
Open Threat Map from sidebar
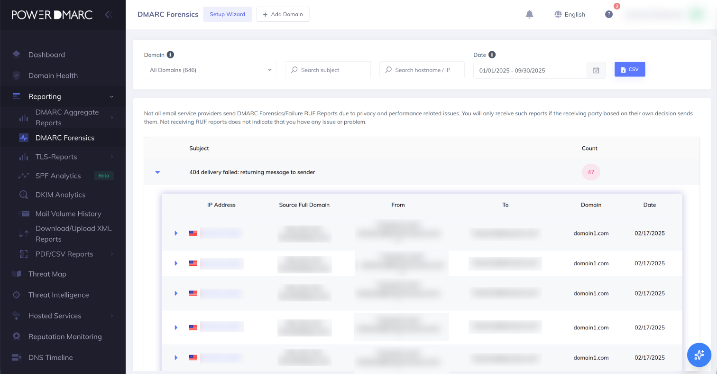47,274
